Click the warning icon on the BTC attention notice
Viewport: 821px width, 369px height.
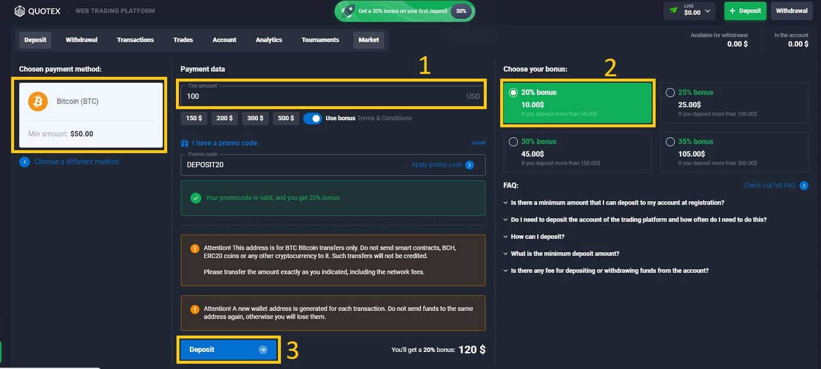194,248
